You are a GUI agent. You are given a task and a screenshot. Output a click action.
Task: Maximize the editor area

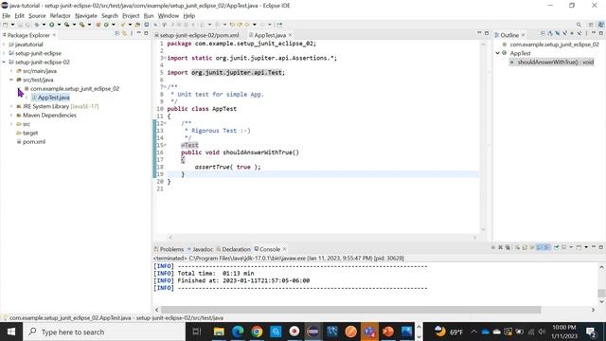pyautogui.click(x=487, y=34)
